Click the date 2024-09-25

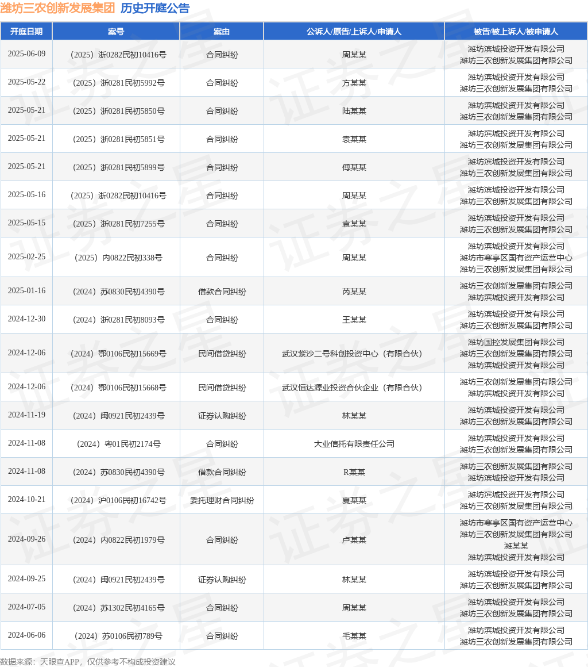coord(26,579)
